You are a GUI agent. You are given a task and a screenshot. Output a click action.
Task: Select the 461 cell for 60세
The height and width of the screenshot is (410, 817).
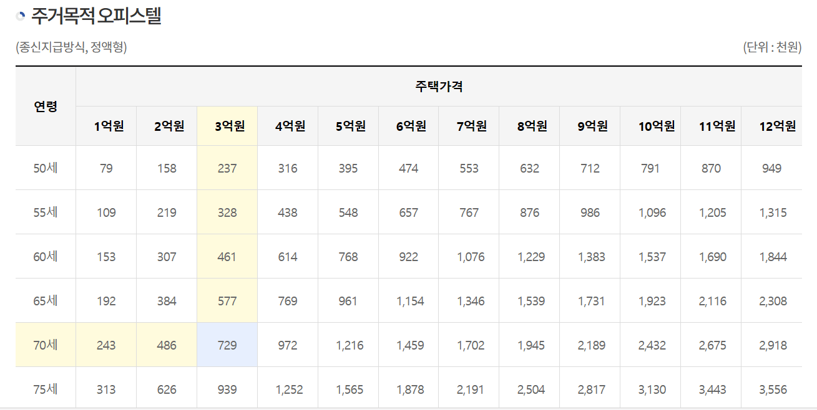(227, 255)
